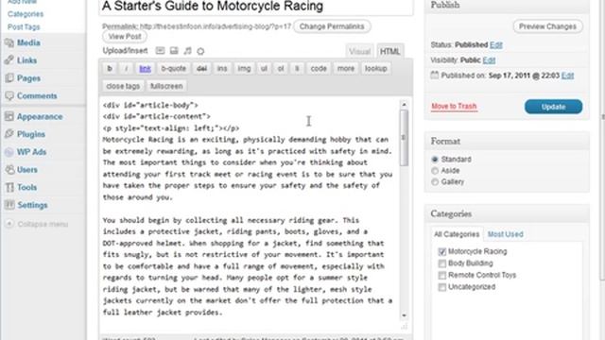Click the Change Permalinks button
This screenshot has height=340, width=605.
(332, 26)
